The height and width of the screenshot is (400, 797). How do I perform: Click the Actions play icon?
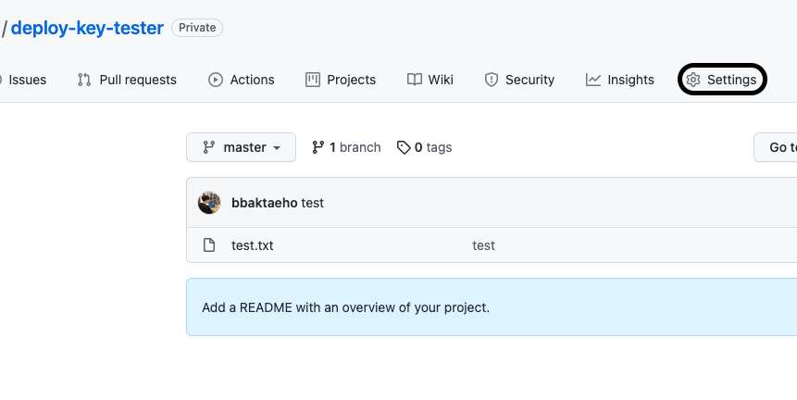click(x=216, y=80)
